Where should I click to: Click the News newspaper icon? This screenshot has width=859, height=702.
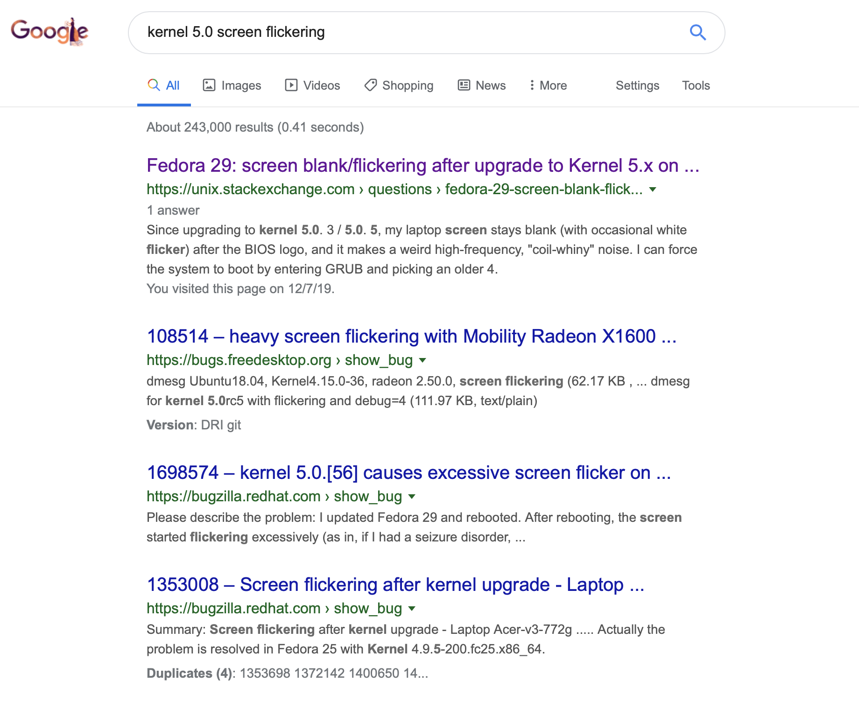click(x=464, y=85)
